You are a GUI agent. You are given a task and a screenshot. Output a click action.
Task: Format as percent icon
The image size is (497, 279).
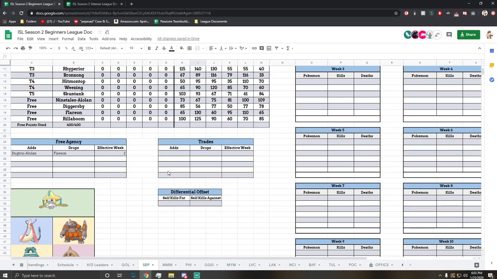[x=66, y=48]
